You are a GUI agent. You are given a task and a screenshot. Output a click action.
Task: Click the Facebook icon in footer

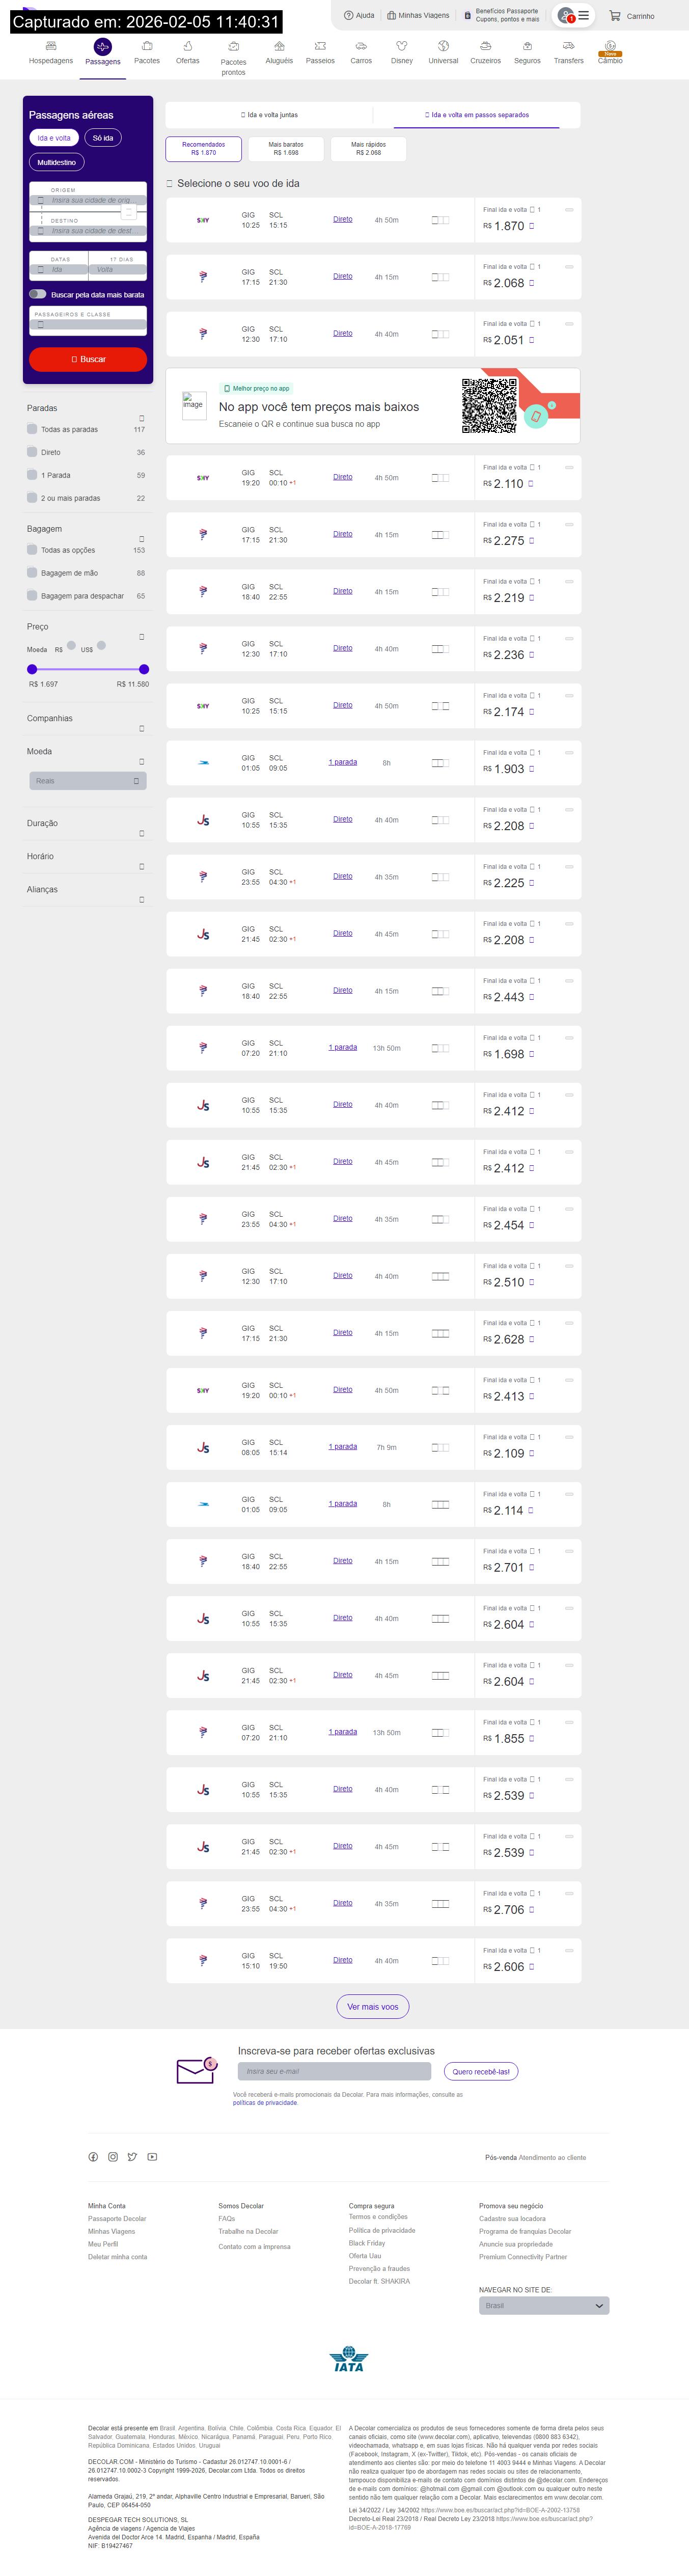tap(93, 2157)
